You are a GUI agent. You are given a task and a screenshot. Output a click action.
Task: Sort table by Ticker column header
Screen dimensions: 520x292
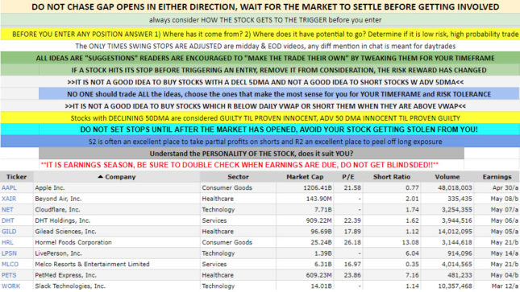17,177
